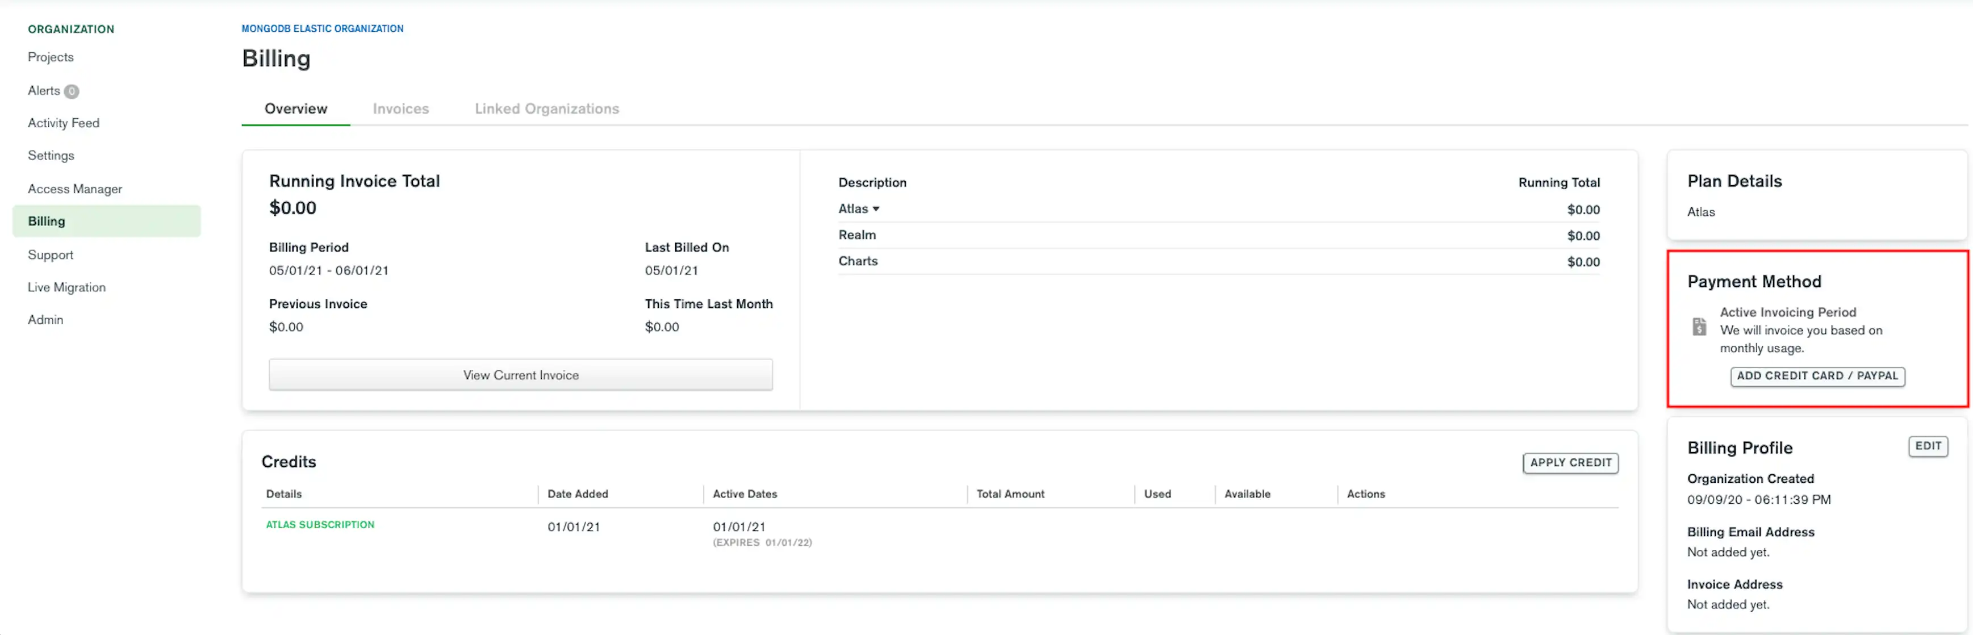Click ADD CREDIT CARD / PAYPAL button
This screenshot has height=635, width=1973.
pyautogui.click(x=1817, y=375)
